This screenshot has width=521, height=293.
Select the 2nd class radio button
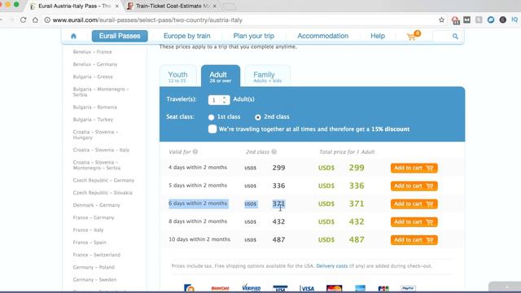(258, 117)
